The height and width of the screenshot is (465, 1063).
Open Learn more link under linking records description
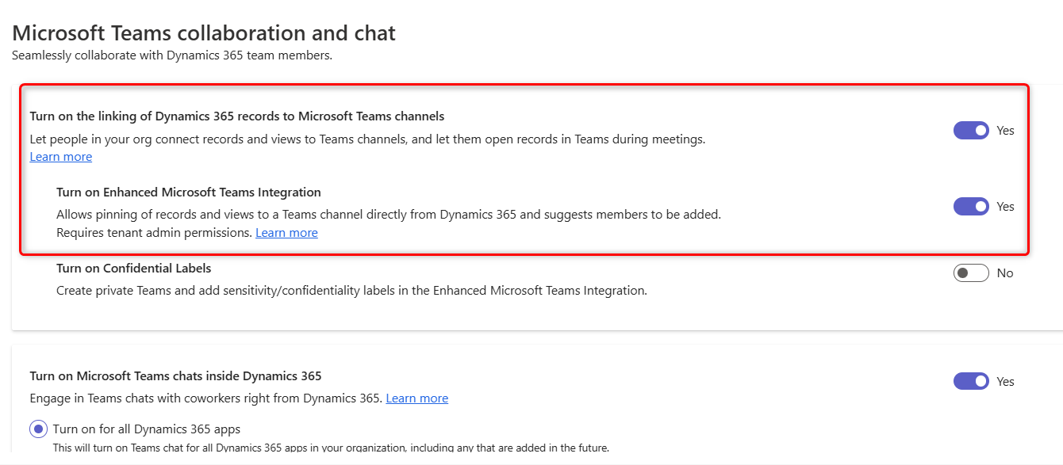point(61,157)
